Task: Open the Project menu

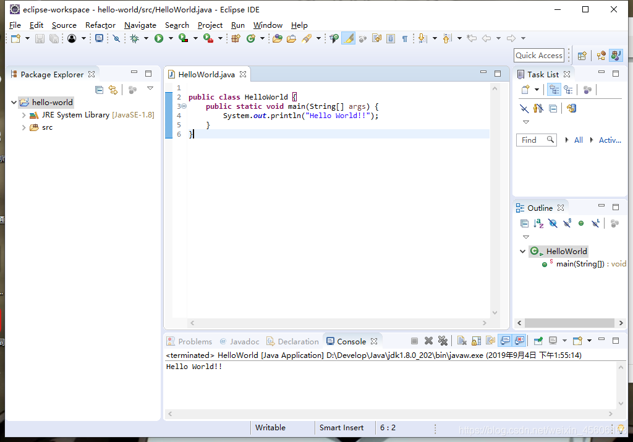Action: (x=210, y=25)
